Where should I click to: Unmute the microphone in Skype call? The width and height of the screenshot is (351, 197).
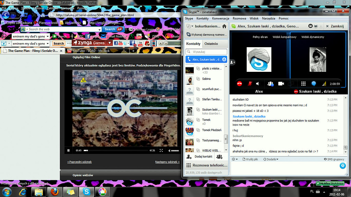250,84
